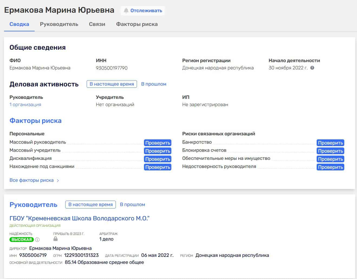This screenshot has width=357, height=279.
Task: Click Проверить for Обеспечительные меры на имущество
Action: tap(330, 159)
